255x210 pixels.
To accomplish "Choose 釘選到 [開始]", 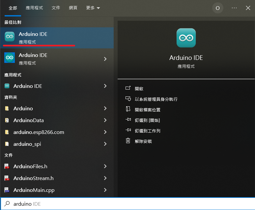I will click(147, 120).
